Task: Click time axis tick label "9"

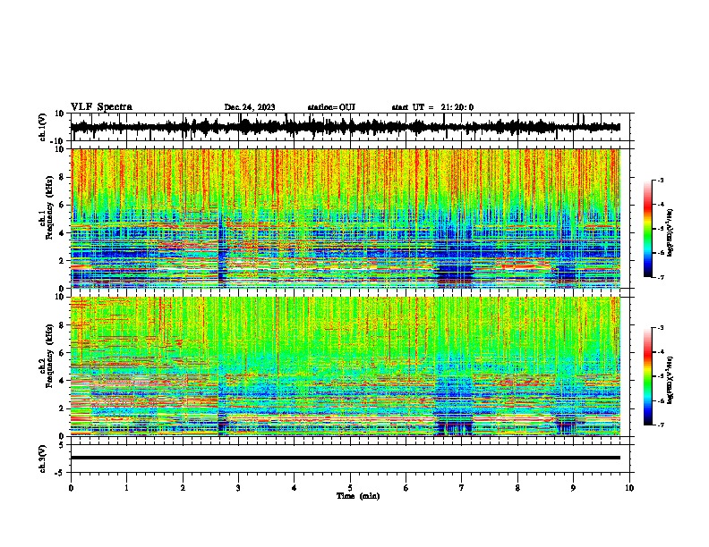Action: pos(573,488)
